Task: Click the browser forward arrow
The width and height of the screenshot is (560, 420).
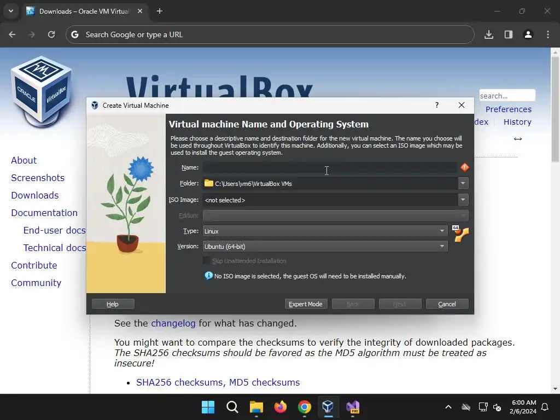Action: coord(32,34)
